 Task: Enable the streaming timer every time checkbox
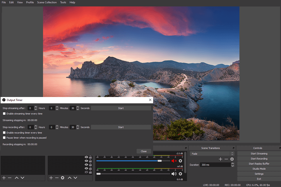[x=5, y=114]
